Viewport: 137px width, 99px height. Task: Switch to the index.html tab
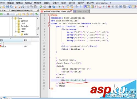click(81, 11)
